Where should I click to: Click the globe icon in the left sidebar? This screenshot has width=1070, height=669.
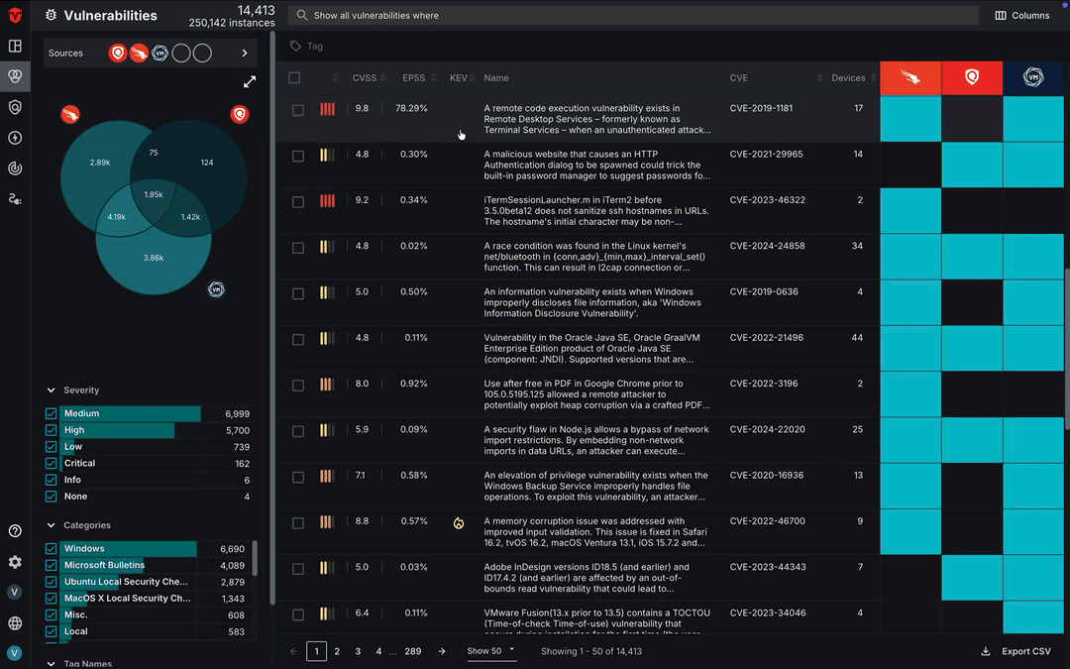point(15,625)
